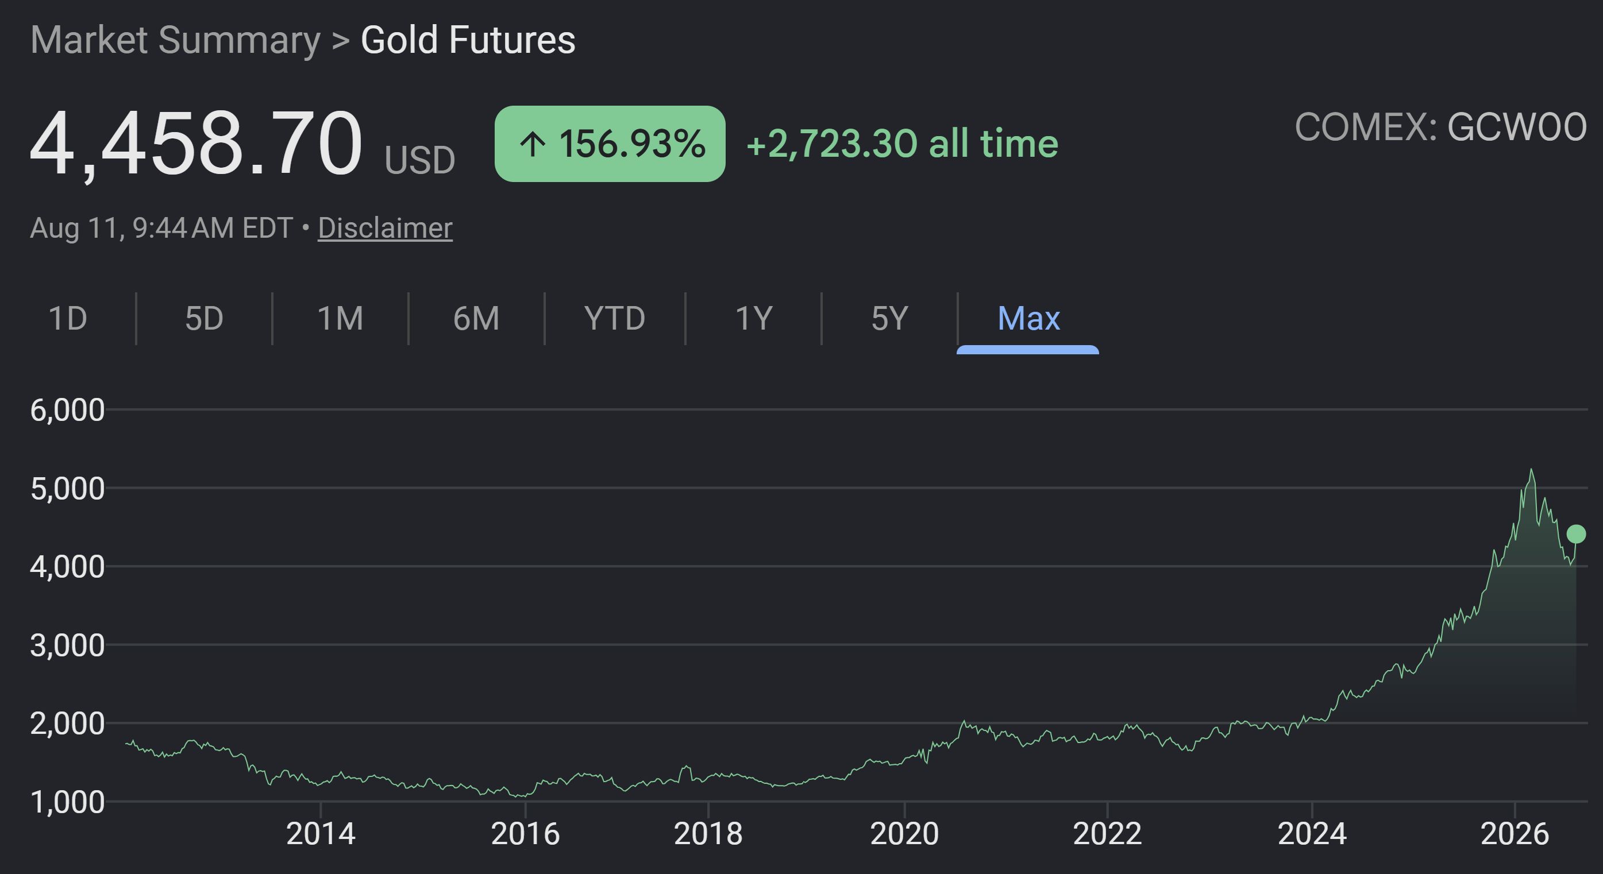Screen dimensions: 1603x874
Task: Click the 2,000 y-axis label
Action: point(67,724)
